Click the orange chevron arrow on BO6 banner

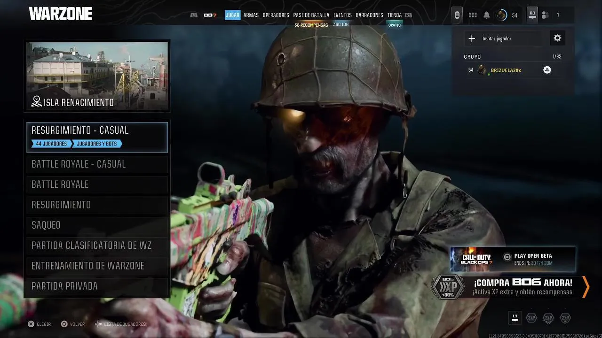click(586, 287)
